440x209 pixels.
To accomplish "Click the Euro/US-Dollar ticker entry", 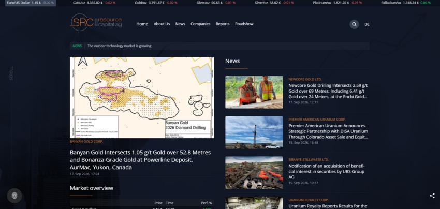I will [x=31, y=3].
